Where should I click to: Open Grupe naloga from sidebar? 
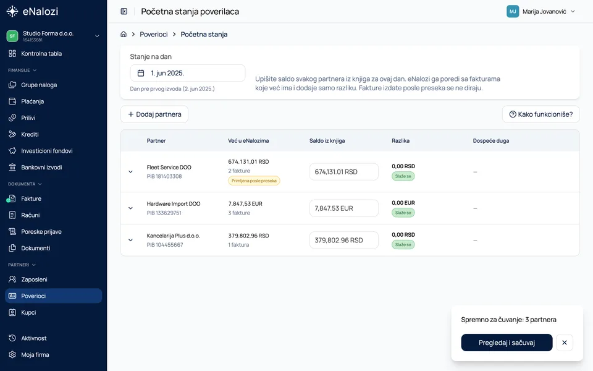53,85
